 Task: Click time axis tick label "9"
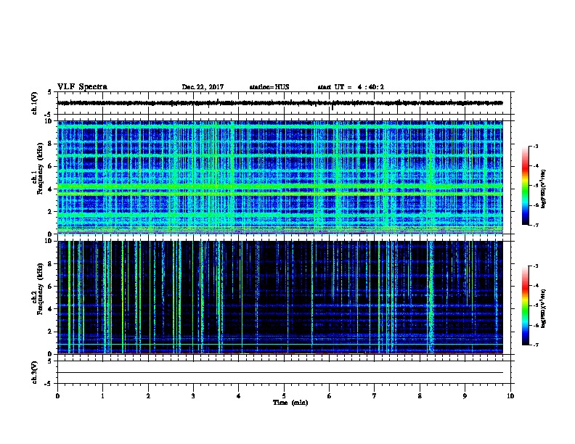click(465, 396)
